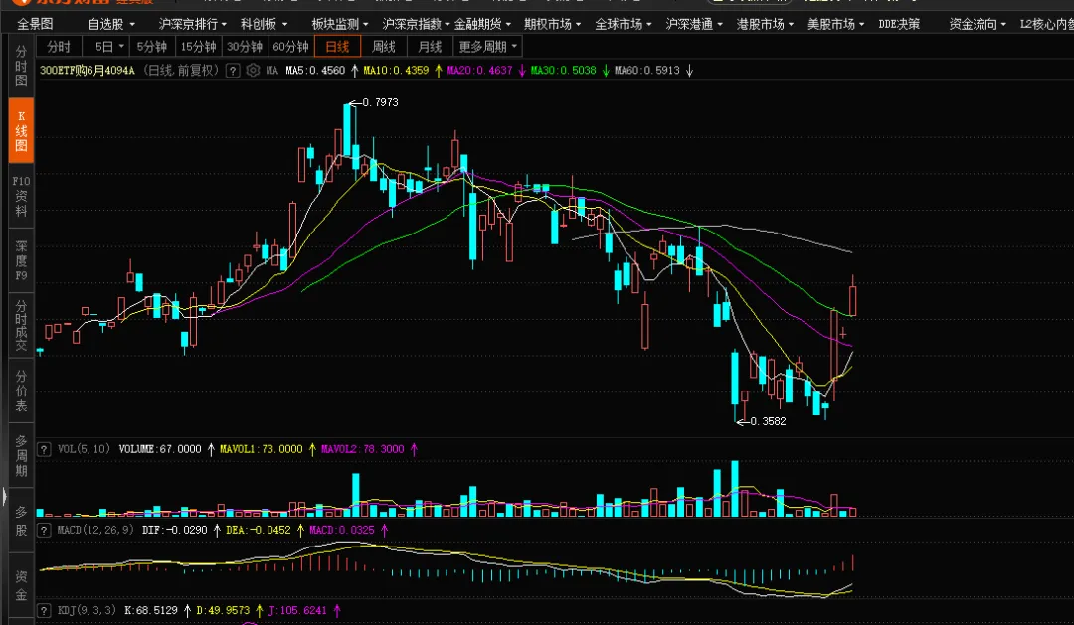
Task: Switch to 多周期 sidebar view
Action: [x=21, y=456]
